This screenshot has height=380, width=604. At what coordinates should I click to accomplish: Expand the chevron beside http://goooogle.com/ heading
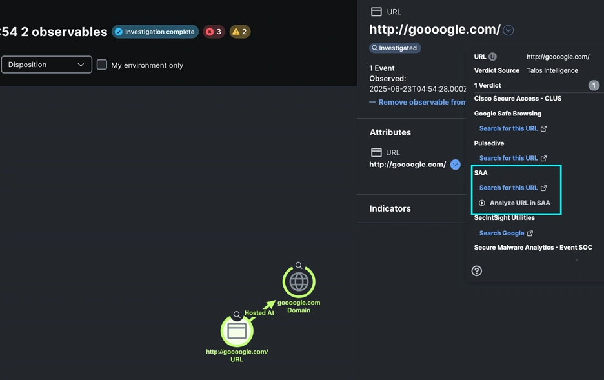coord(508,30)
